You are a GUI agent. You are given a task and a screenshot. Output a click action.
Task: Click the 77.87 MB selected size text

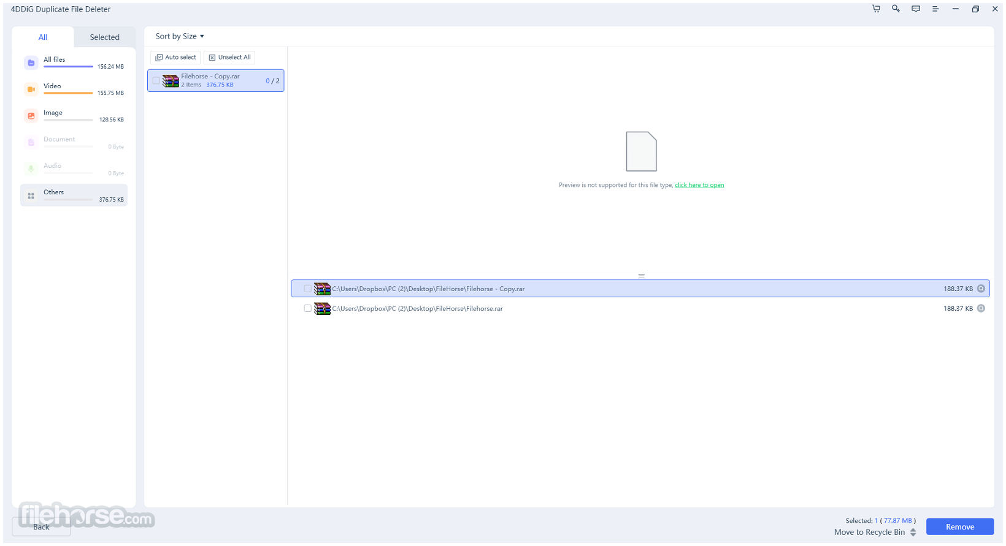[x=897, y=520]
